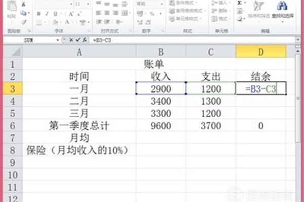Apply font color letter A
The height and width of the screenshot is (202, 304).
[x=67, y=22]
